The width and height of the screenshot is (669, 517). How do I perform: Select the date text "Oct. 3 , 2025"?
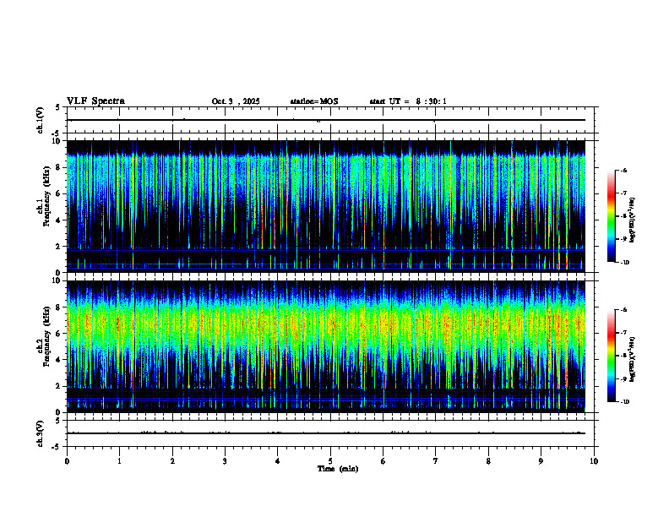click(236, 101)
